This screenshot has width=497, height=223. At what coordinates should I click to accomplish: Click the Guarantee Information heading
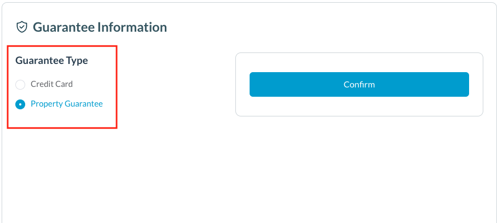(100, 27)
